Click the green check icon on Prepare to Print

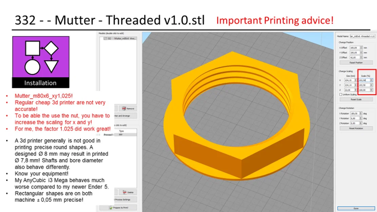pyautogui.click(x=111, y=208)
